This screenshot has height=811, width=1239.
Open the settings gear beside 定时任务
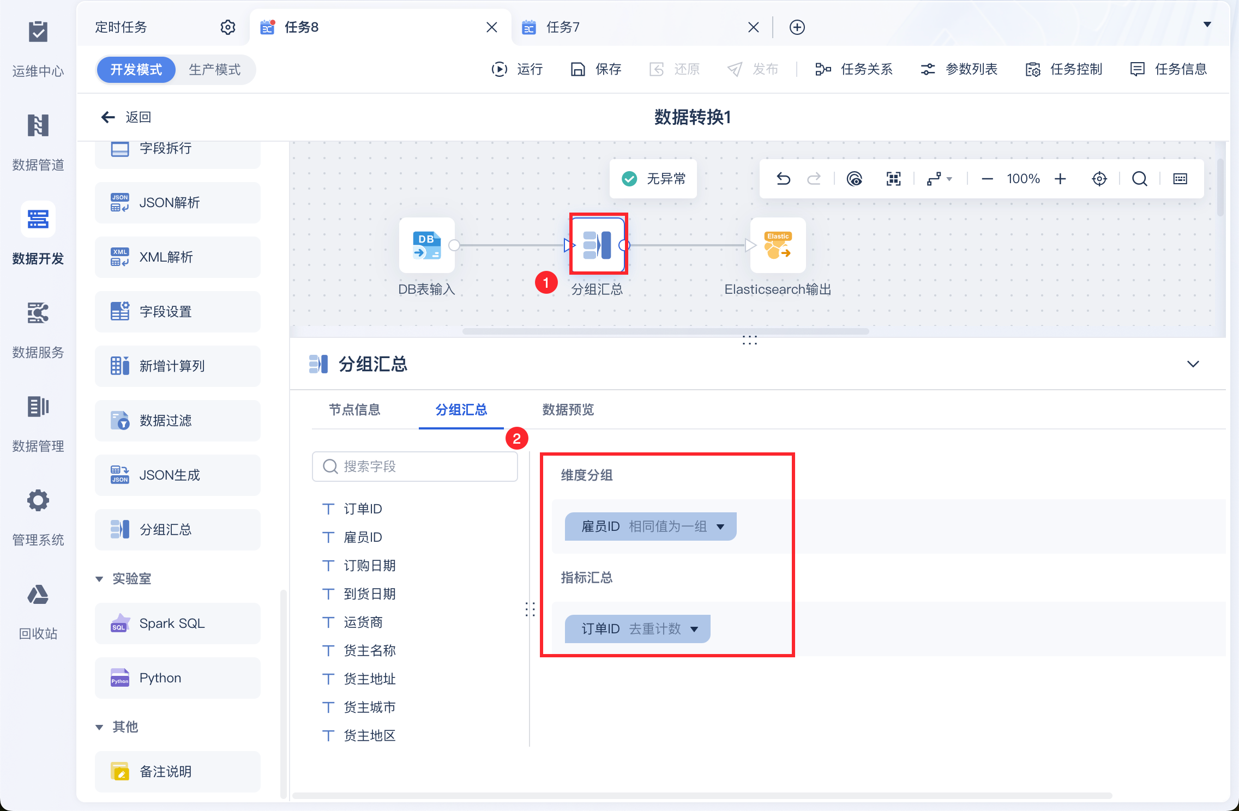tap(227, 27)
